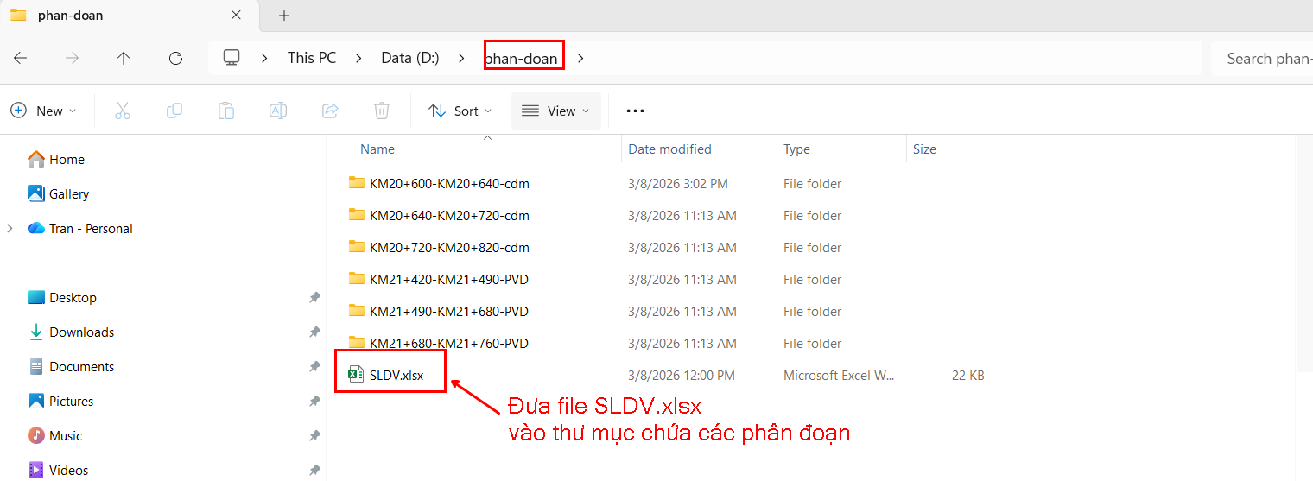This screenshot has width=1313, height=481.
Task: Click the Cut scissors icon
Action: pos(123,111)
